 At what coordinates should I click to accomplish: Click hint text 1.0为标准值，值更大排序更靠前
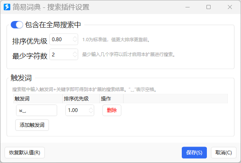116,40
